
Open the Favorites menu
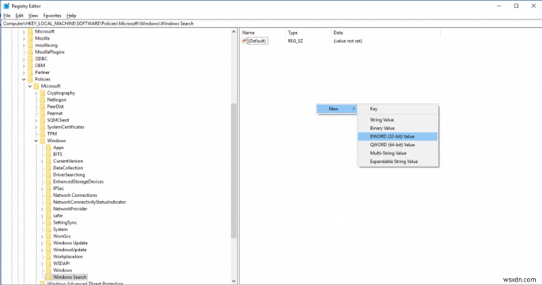52,16
